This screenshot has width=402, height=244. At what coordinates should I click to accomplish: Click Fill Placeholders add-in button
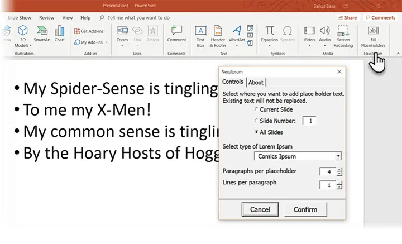(373, 36)
